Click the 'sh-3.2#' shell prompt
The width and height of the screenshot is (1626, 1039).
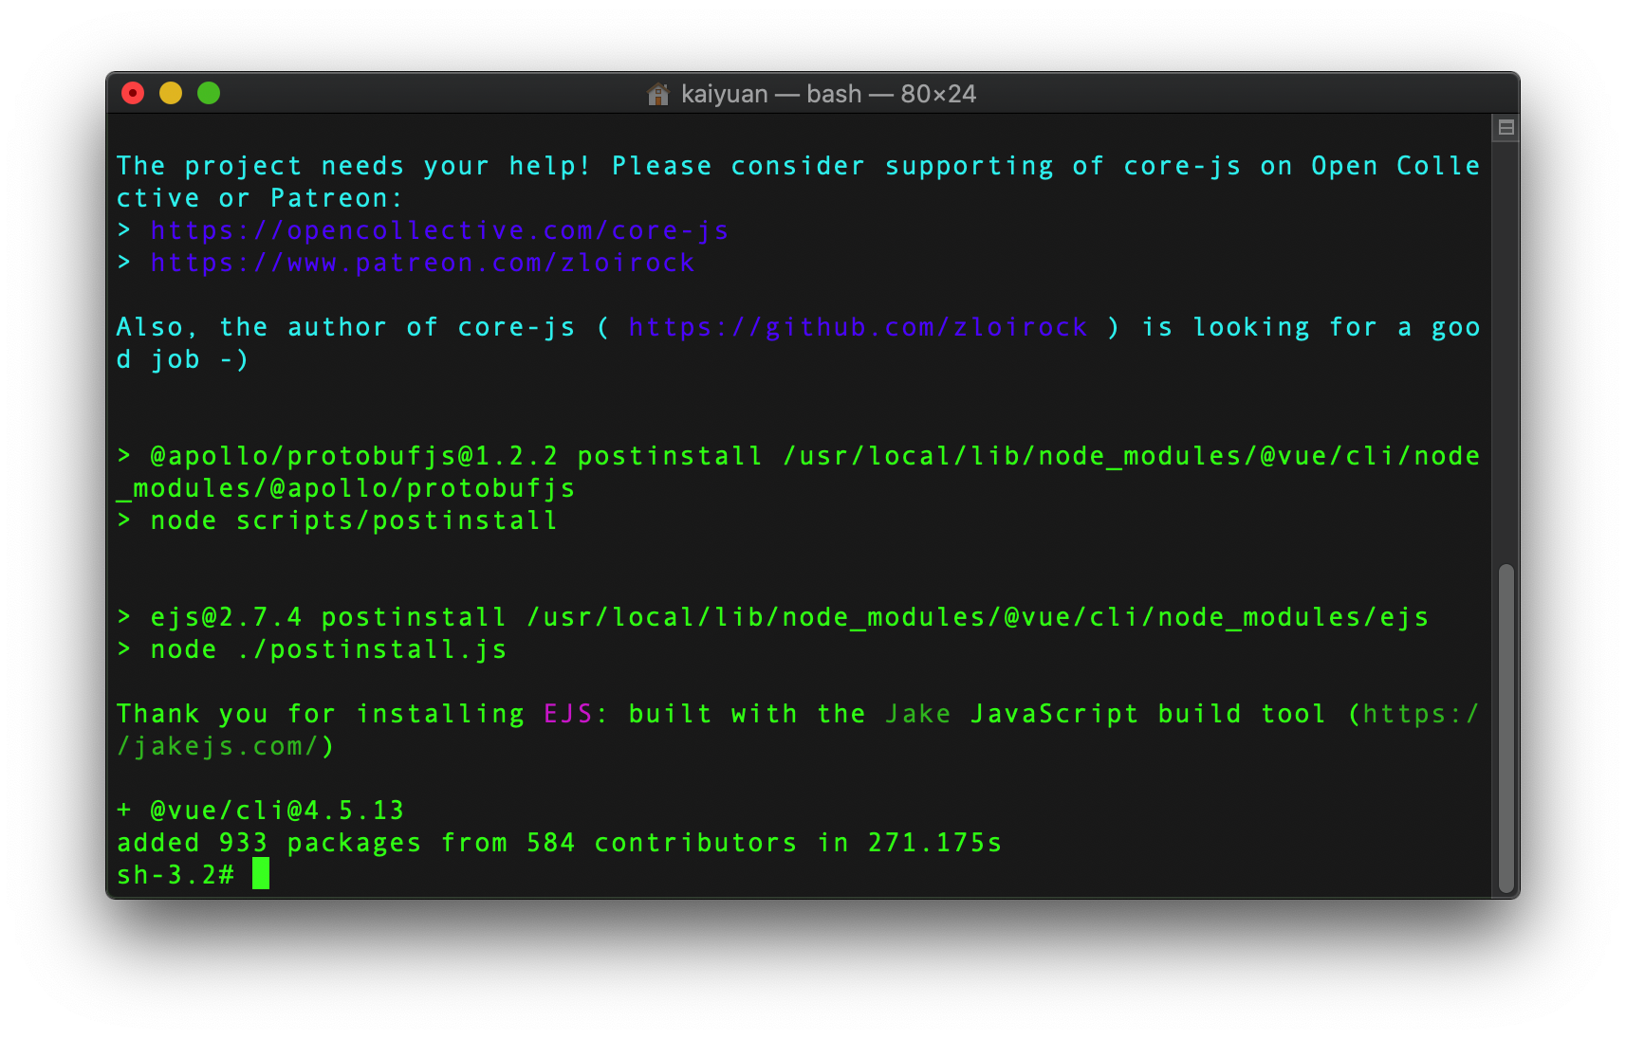[176, 875]
